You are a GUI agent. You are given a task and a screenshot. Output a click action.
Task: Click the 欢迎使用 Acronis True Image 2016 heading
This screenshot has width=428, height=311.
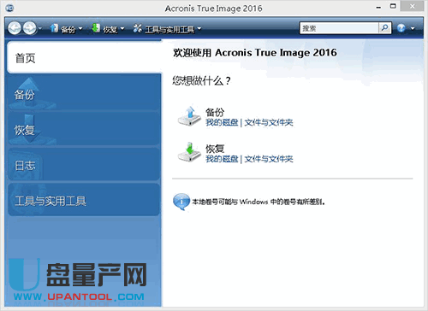coord(255,52)
